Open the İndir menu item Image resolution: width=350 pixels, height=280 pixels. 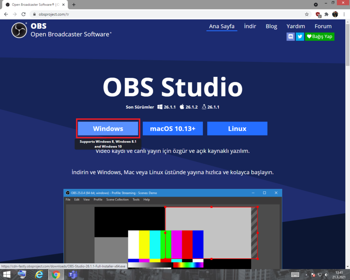point(250,26)
